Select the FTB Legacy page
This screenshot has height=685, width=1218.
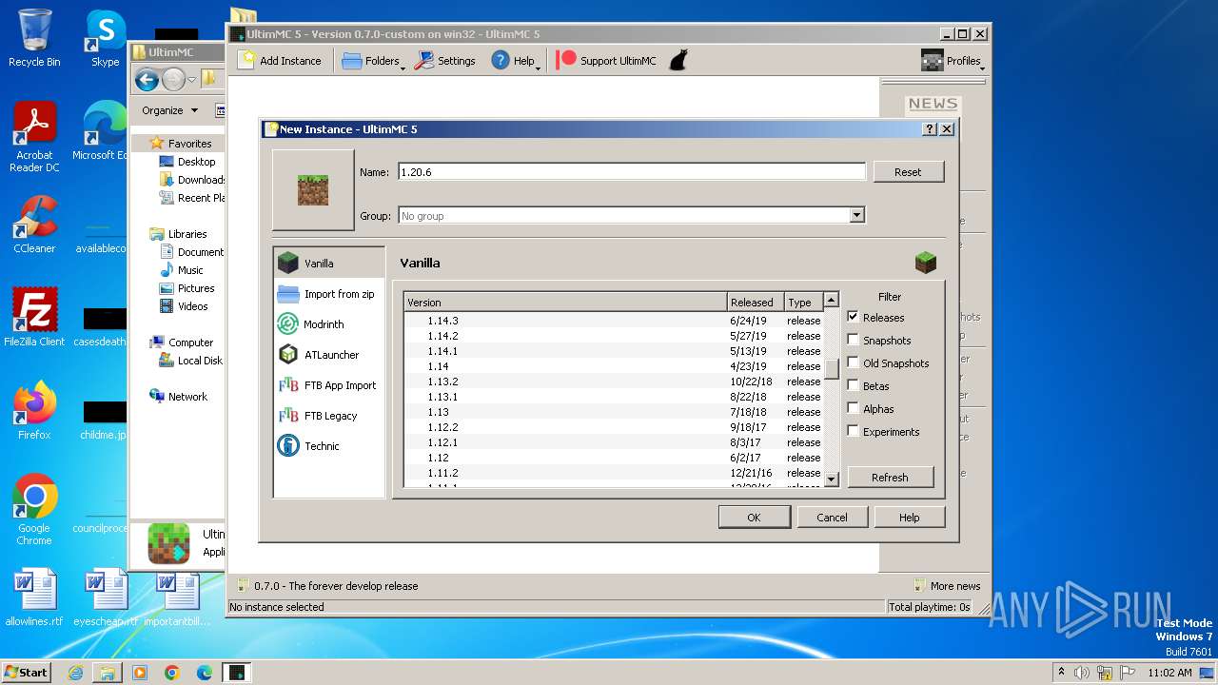tap(329, 416)
